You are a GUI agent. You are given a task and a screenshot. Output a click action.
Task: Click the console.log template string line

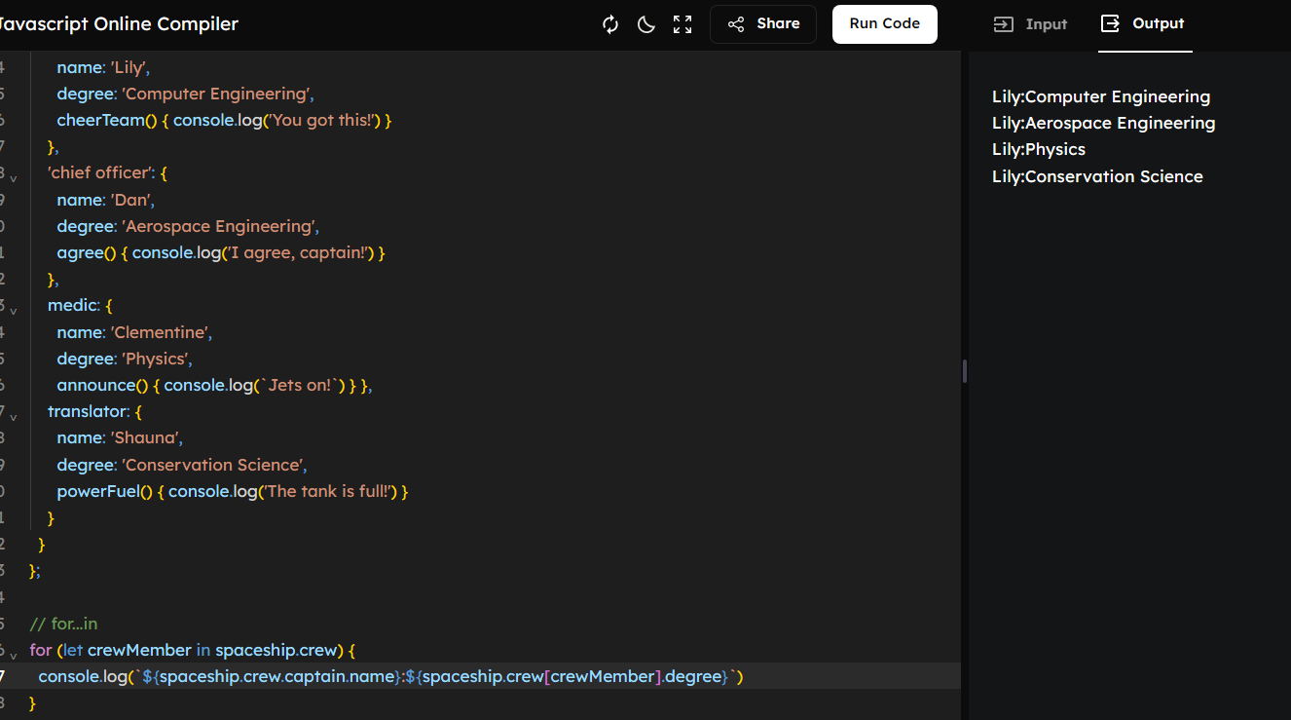389,676
